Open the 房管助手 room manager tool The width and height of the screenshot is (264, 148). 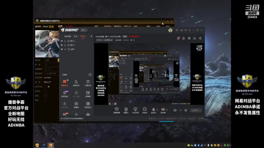click(76, 83)
